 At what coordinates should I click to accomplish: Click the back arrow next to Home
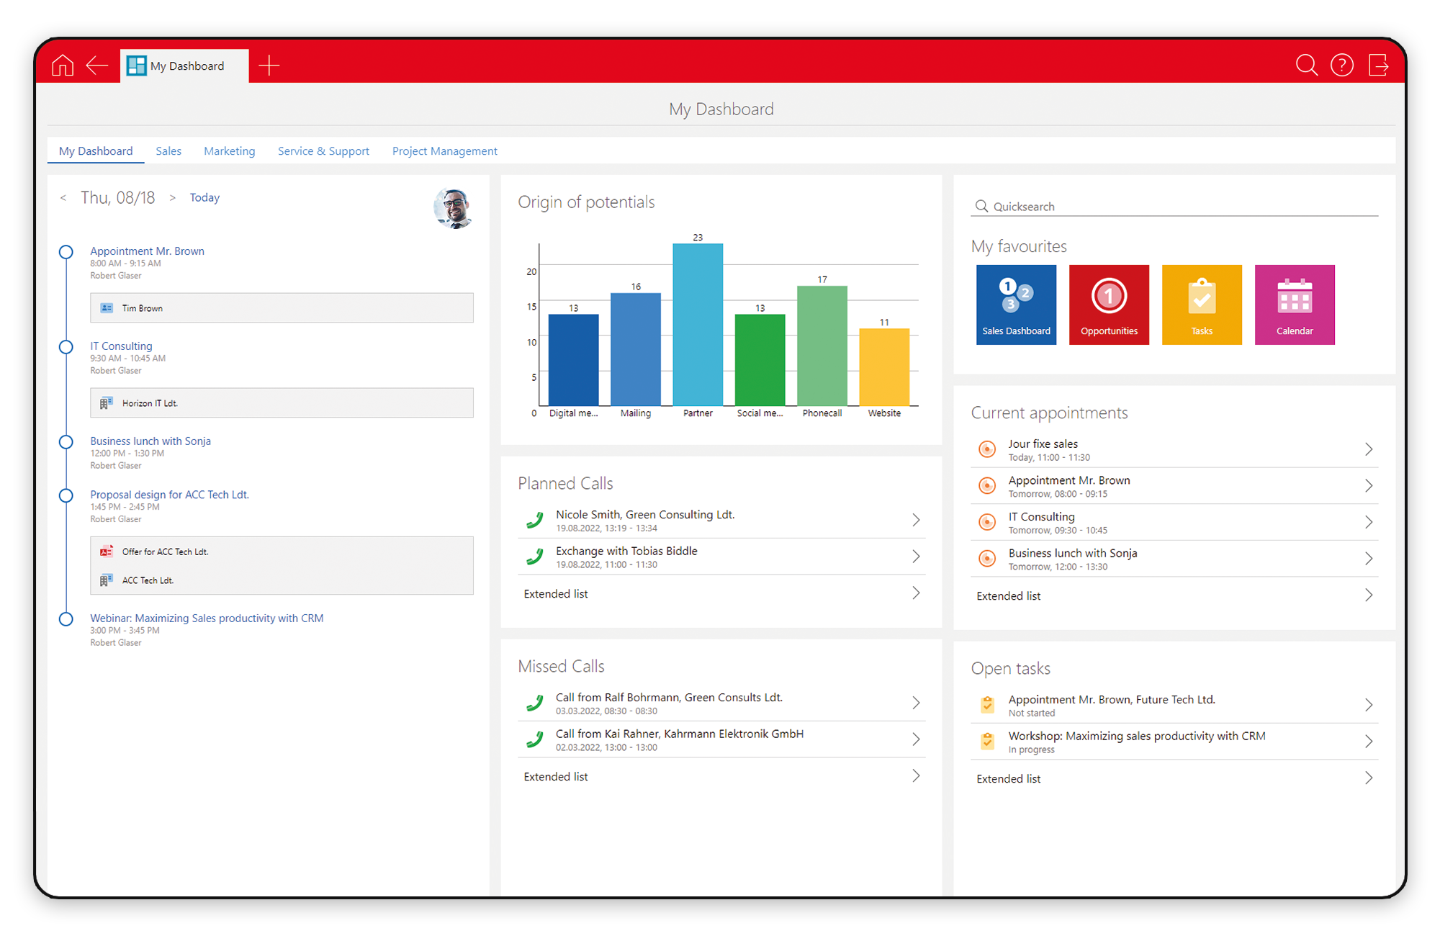pos(97,65)
